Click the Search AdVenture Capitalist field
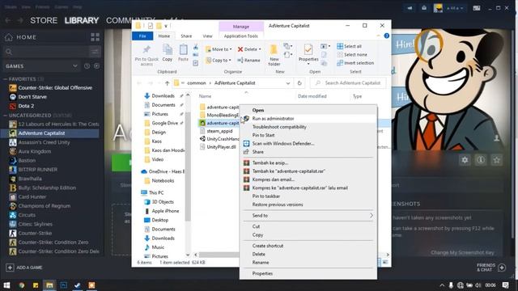The height and width of the screenshot is (291, 518). [348, 83]
